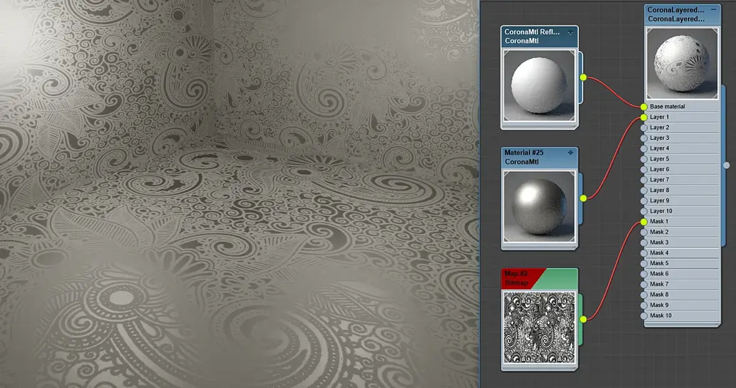Click the Mask 7 input socket
This screenshot has height=388, width=736.
(x=644, y=284)
